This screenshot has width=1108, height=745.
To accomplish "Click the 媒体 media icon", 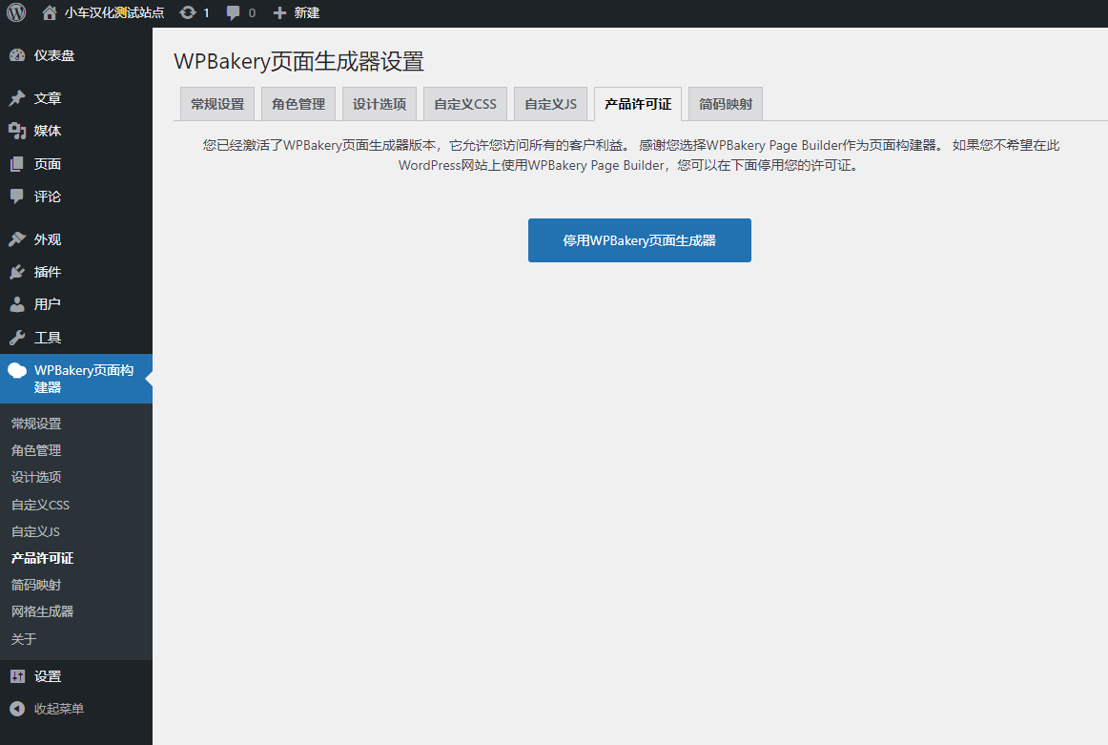I will 18,131.
